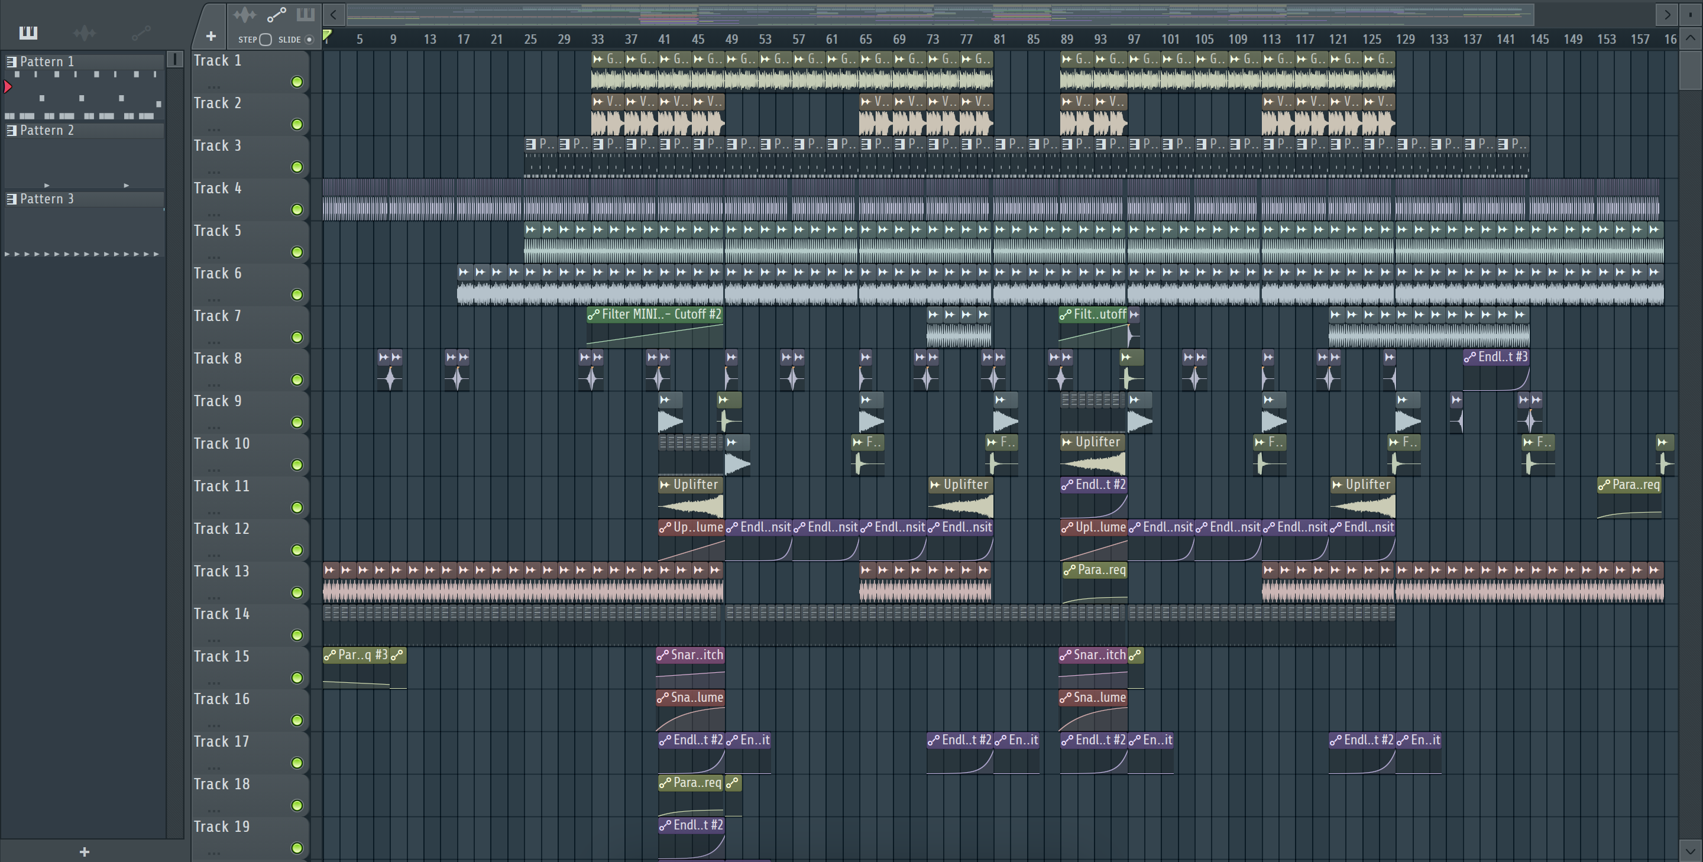Show audio clips in the picker panel
Viewport: 1703px width, 862px height.
[x=85, y=32]
